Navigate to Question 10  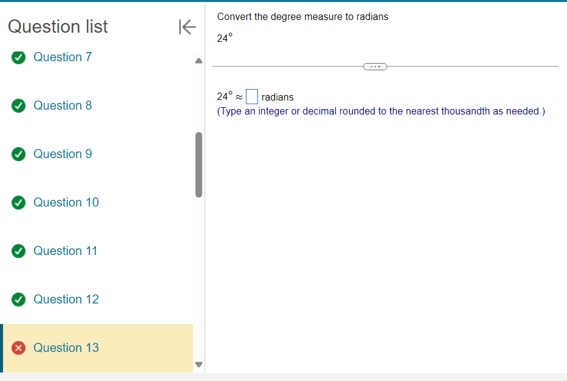pyautogui.click(x=66, y=203)
